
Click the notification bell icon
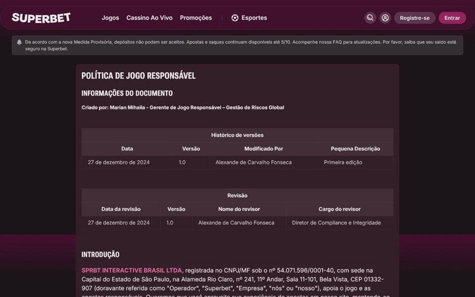(19, 42)
